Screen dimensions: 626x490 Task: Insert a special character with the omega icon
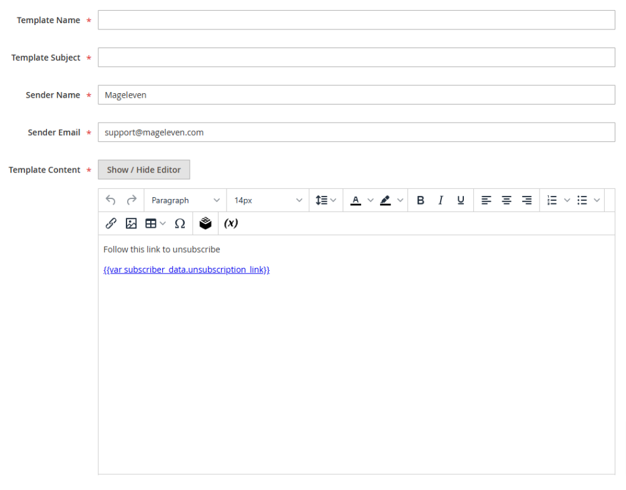point(180,223)
